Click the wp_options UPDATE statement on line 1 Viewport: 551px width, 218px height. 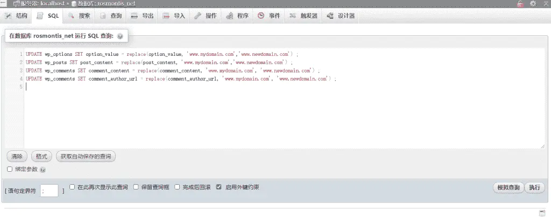click(162, 54)
